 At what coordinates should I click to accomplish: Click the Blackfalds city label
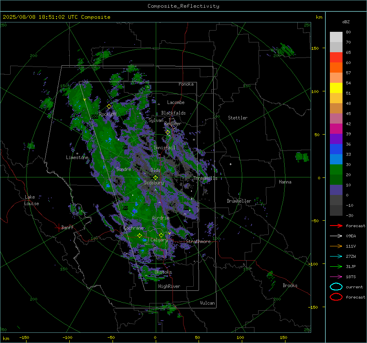[x=173, y=113]
